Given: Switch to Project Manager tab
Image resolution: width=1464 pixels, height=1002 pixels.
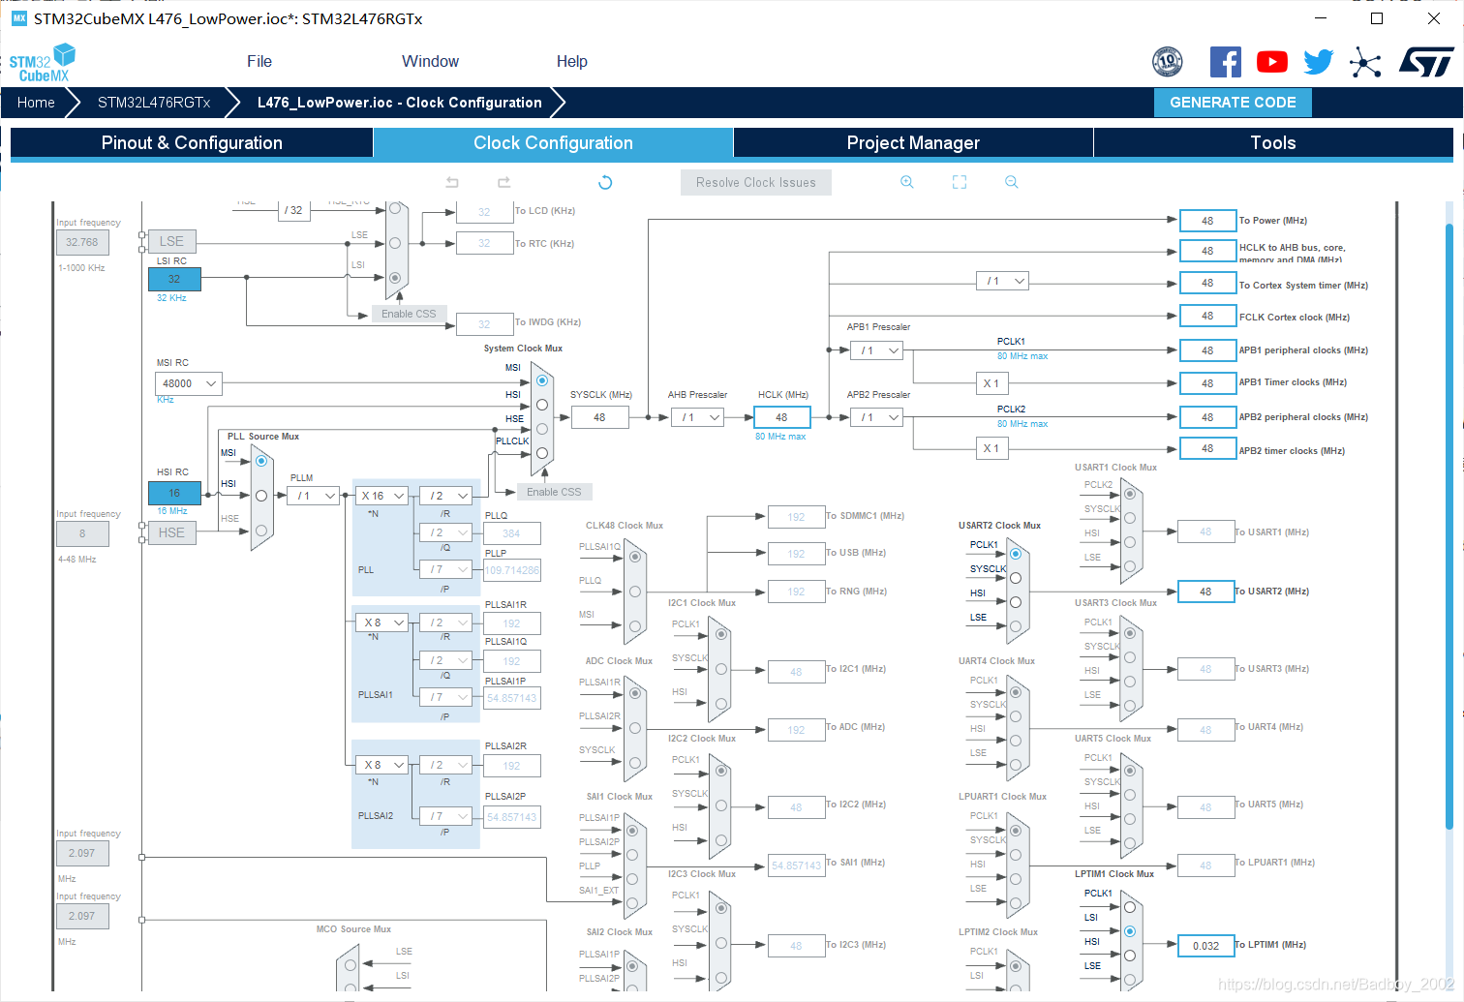Looking at the screenshot, I should [913, 142].
